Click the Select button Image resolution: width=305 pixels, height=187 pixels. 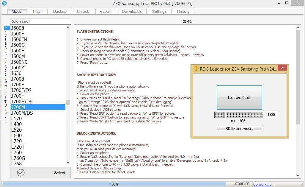(40, 173)
